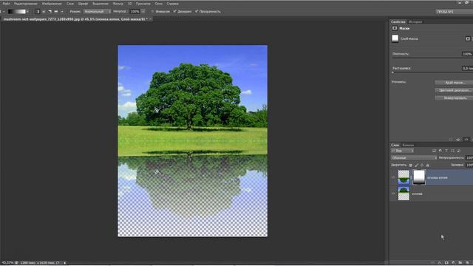The image size is (473, 266).
Task: Click the Растушевка value field
Action: coord(467,69)
